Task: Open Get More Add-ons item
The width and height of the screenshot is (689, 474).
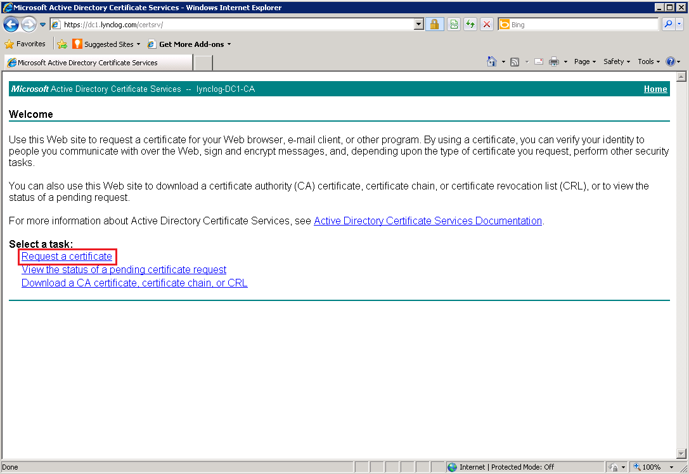Action: (189, 44)
